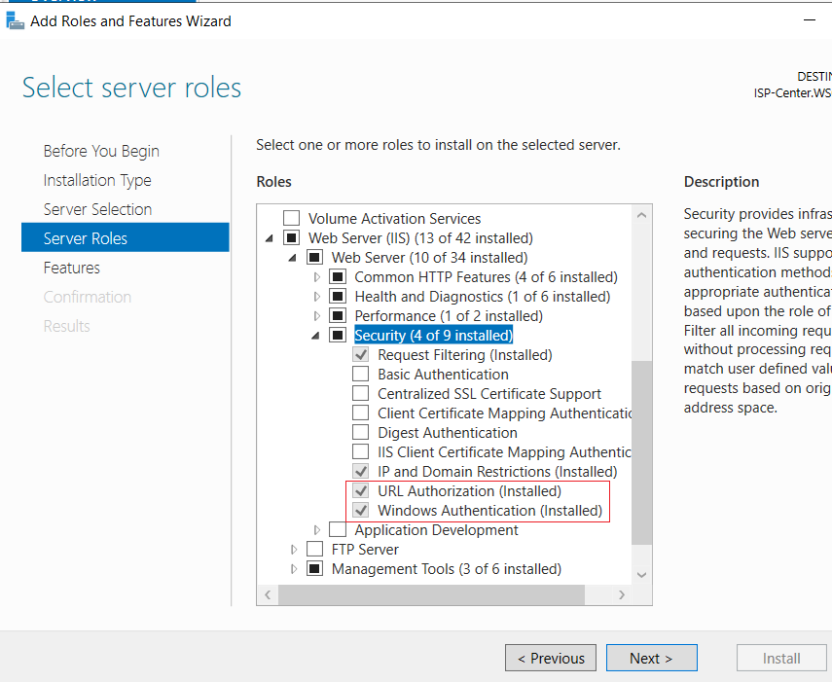The image size is (832, 682).
Task: Open the Installation Type step
Action: [97, 180]
